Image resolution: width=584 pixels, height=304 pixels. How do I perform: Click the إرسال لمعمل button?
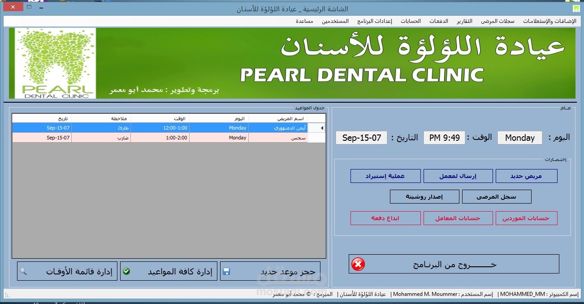[x=458, y=176]
